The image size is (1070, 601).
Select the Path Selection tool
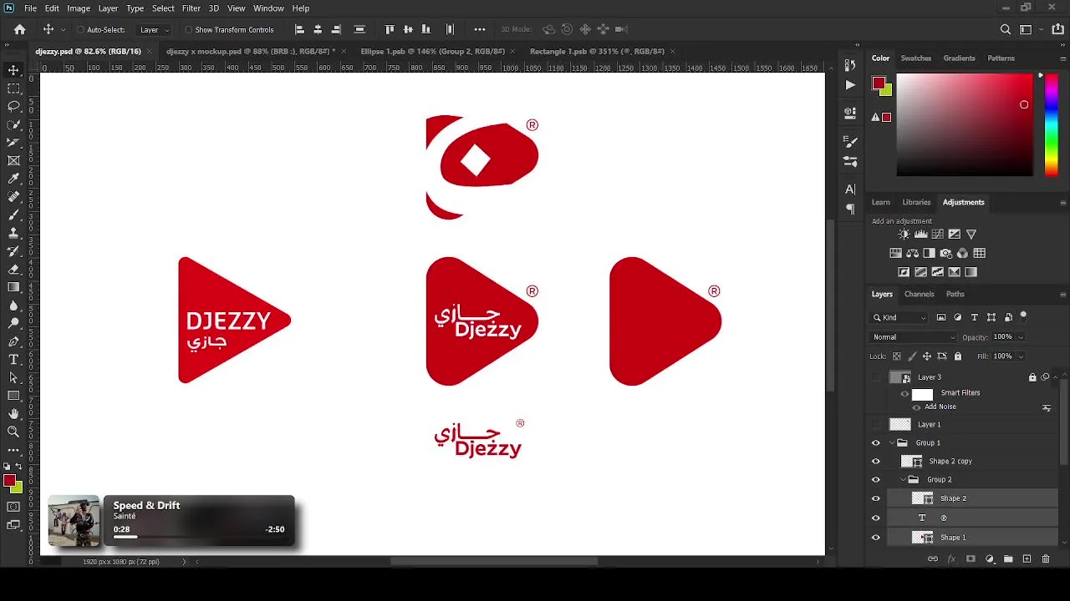(x=13, y=378)
